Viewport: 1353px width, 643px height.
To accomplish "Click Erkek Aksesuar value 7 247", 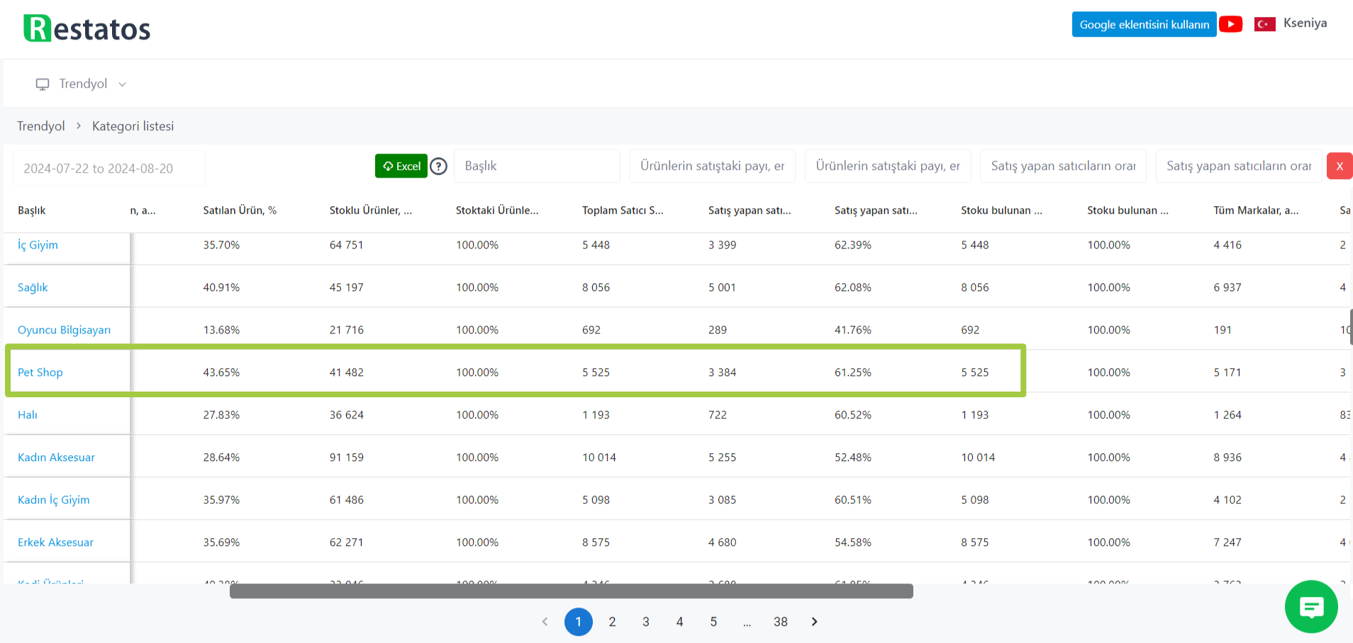I will (x=1227, y=542).
